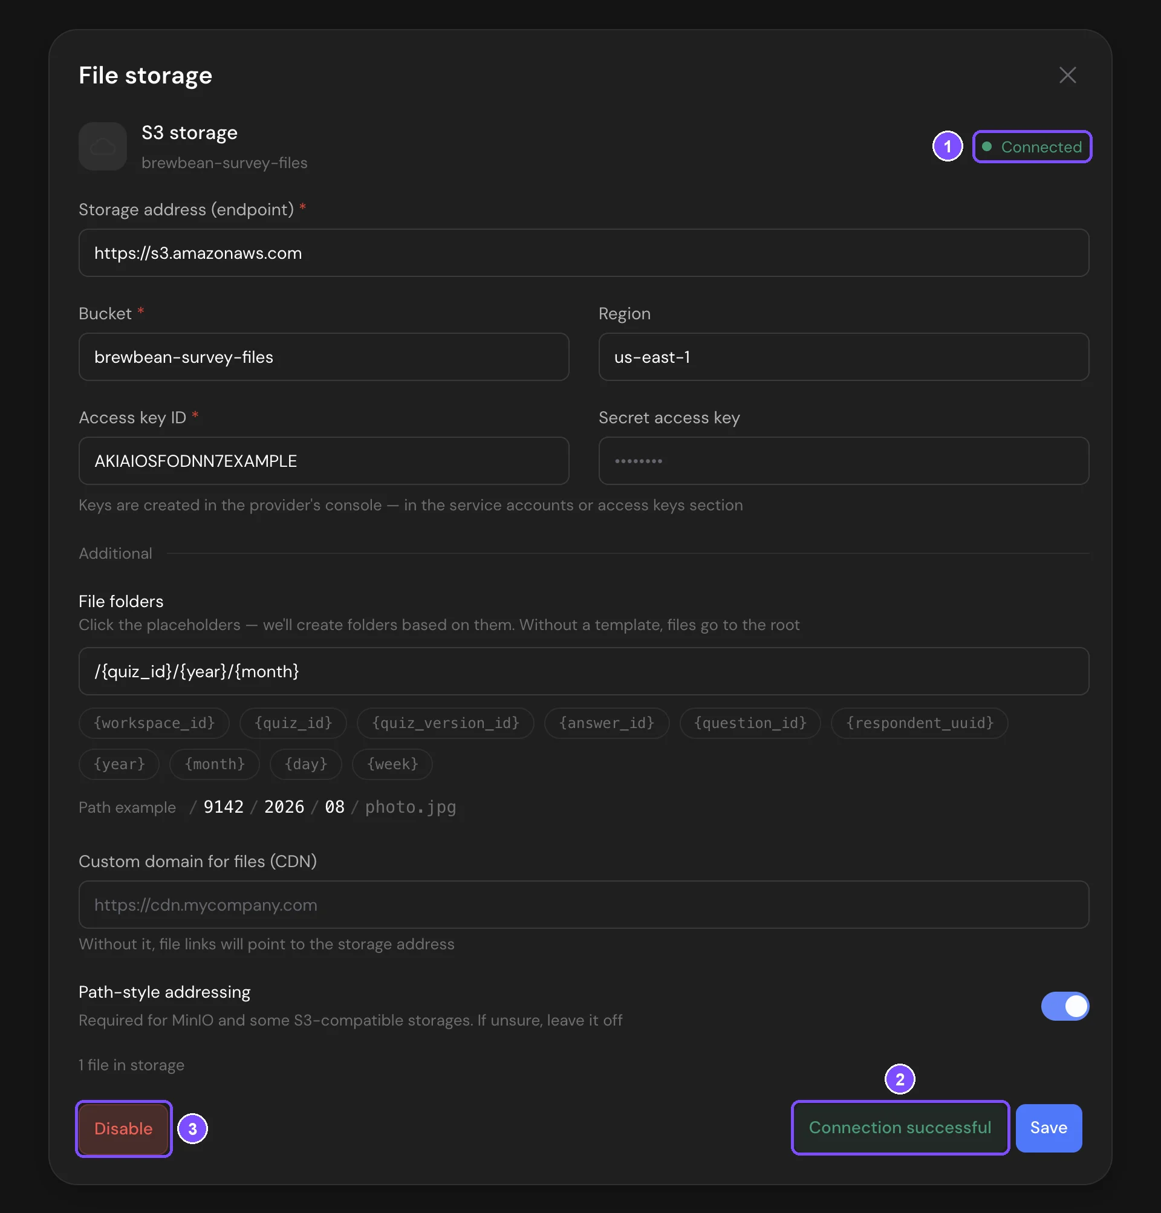1161x1213 pixels.
Task: Edit the Storage address endpoint field
Action: (x=583, y=253)
